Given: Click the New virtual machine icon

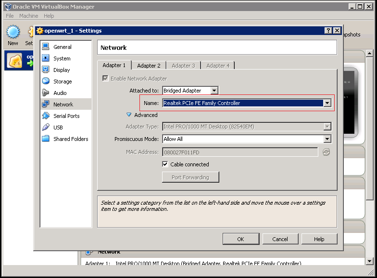Looking at the screenshot, I should [13, 32].
